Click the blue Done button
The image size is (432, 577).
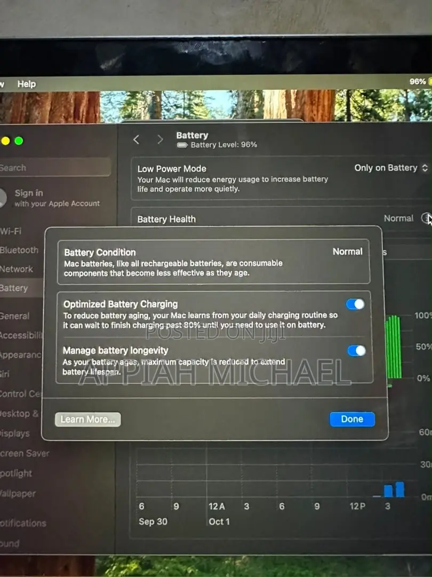[x=352, y=419]
